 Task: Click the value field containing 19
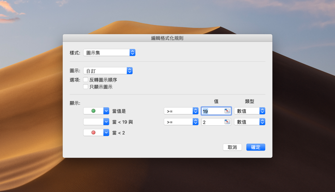(216, 111)
